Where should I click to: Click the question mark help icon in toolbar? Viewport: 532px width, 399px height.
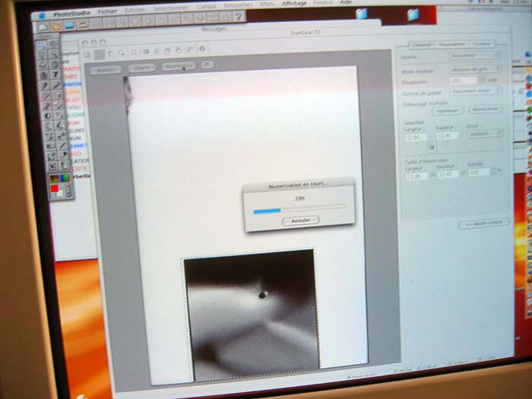[239, 16]
